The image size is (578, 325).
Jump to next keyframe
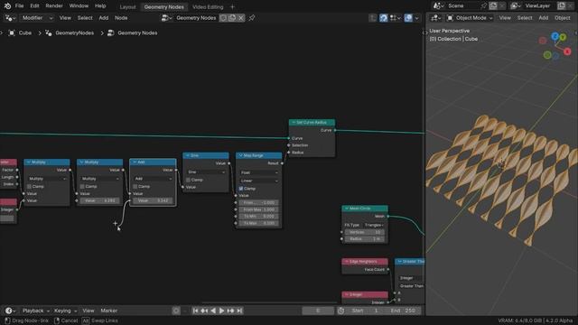pos(231,311)
